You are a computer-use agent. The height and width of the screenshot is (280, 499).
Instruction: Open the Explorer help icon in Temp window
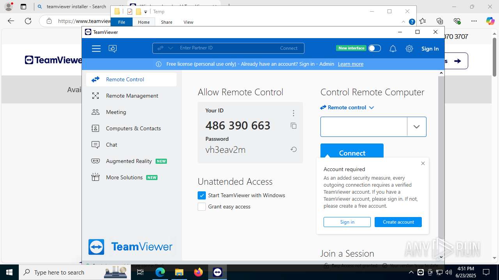coord(412,22)
